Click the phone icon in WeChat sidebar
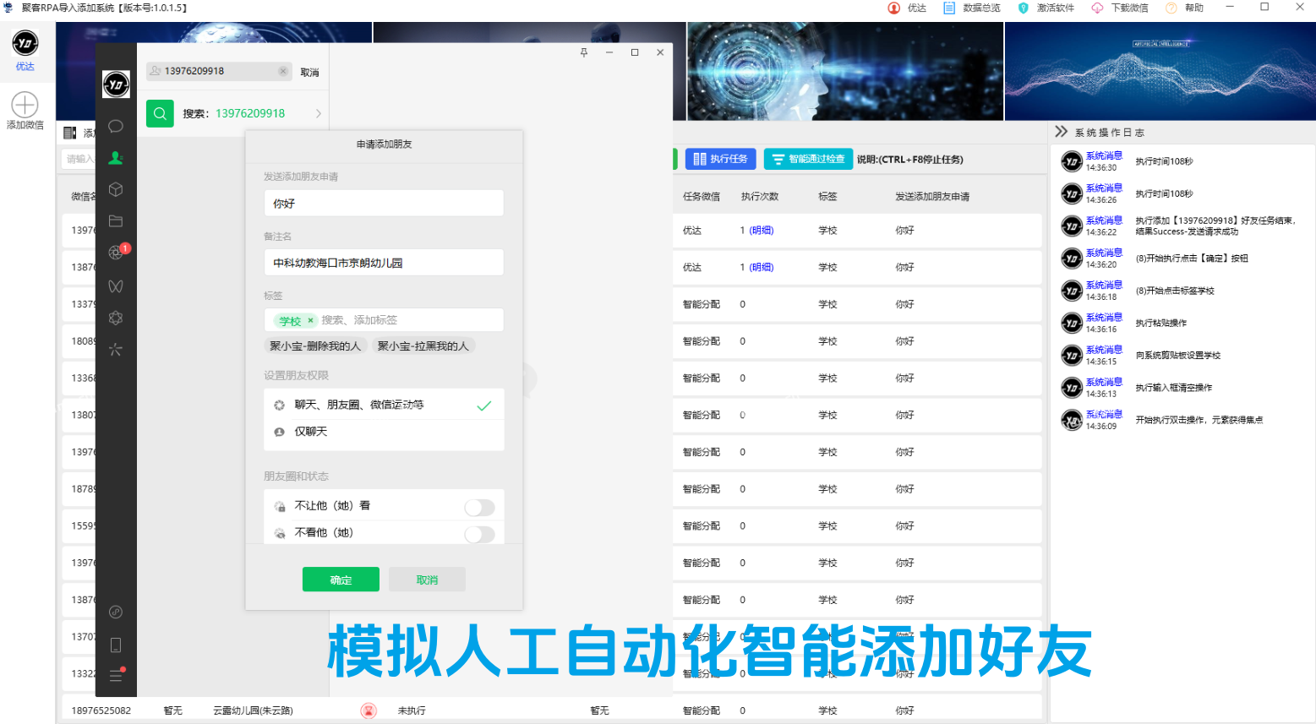 tap(116, 645)
